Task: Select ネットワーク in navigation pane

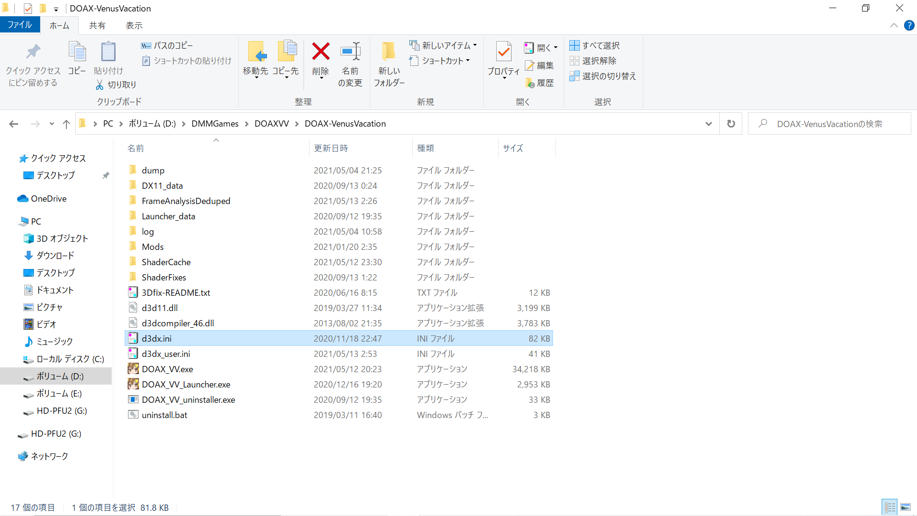Action: [x=43, y=456]
